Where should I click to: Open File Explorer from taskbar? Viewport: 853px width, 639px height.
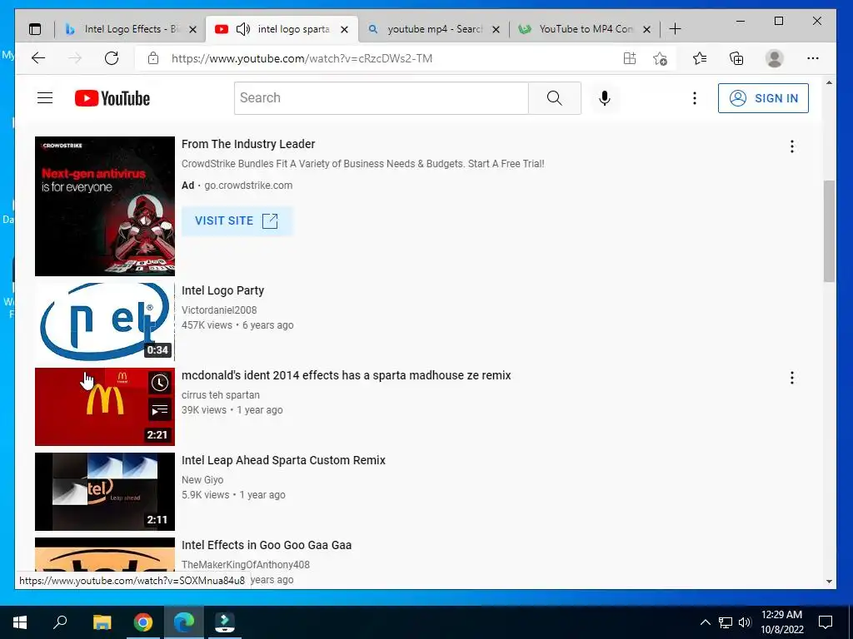pyautogui.click(x=102, y=622)
